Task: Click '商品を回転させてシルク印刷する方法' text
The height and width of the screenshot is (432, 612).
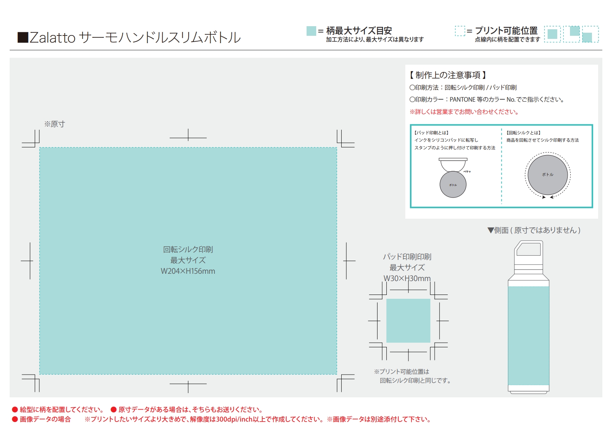Action: tap(543, 140)
